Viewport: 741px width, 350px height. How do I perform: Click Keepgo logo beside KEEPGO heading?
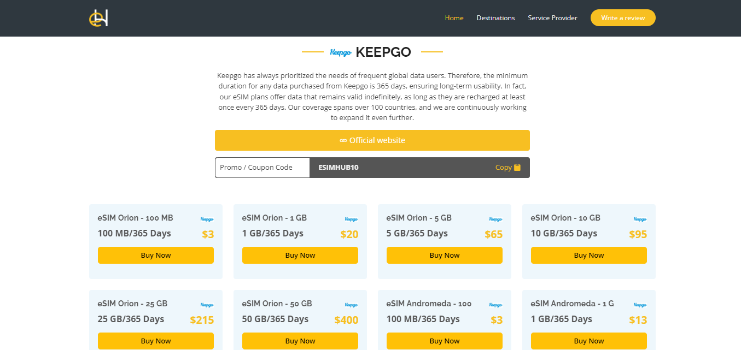point(341,52)
